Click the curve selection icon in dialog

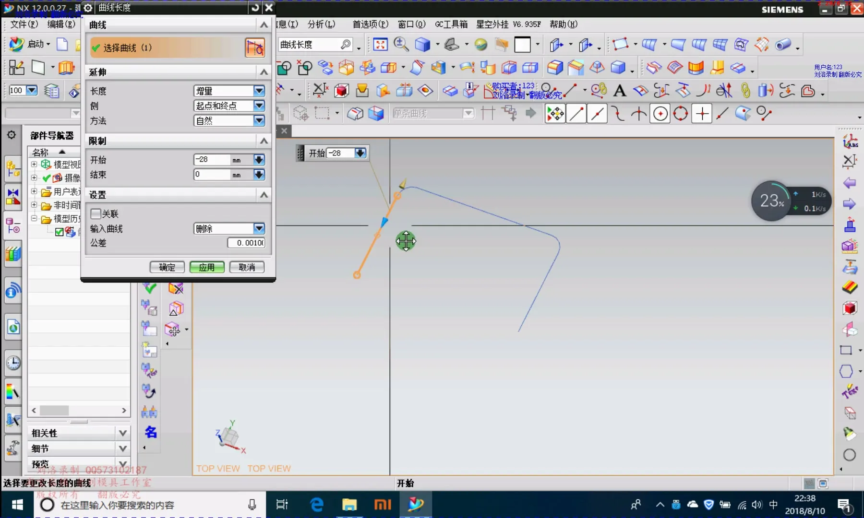(x=255, y=47)
